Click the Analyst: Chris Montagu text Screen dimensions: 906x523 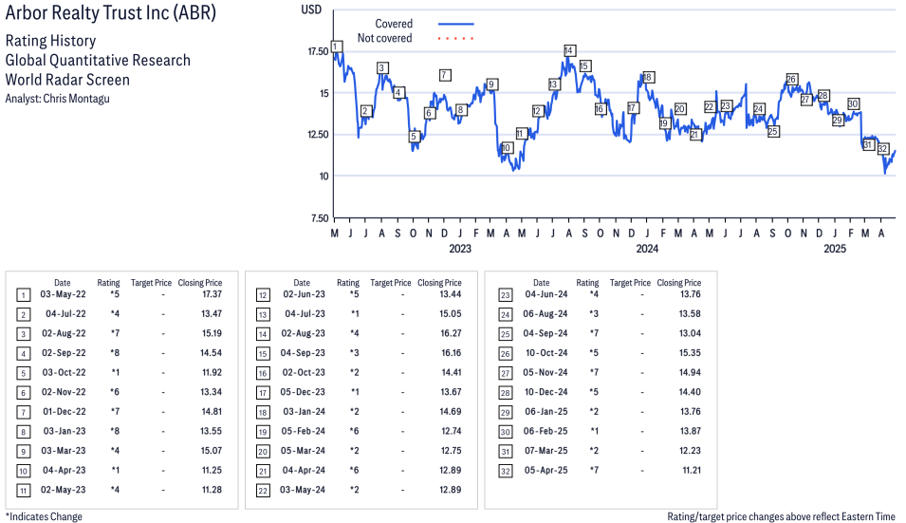[57, 99]
